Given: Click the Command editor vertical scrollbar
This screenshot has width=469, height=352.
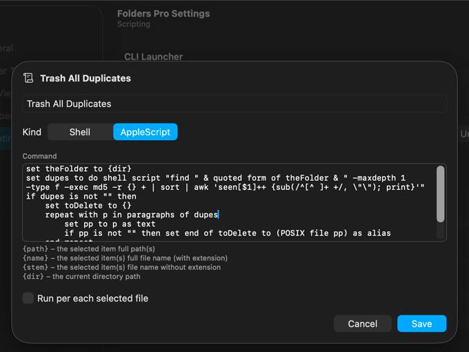Looking at the screenshot, I should pos(440,194).
